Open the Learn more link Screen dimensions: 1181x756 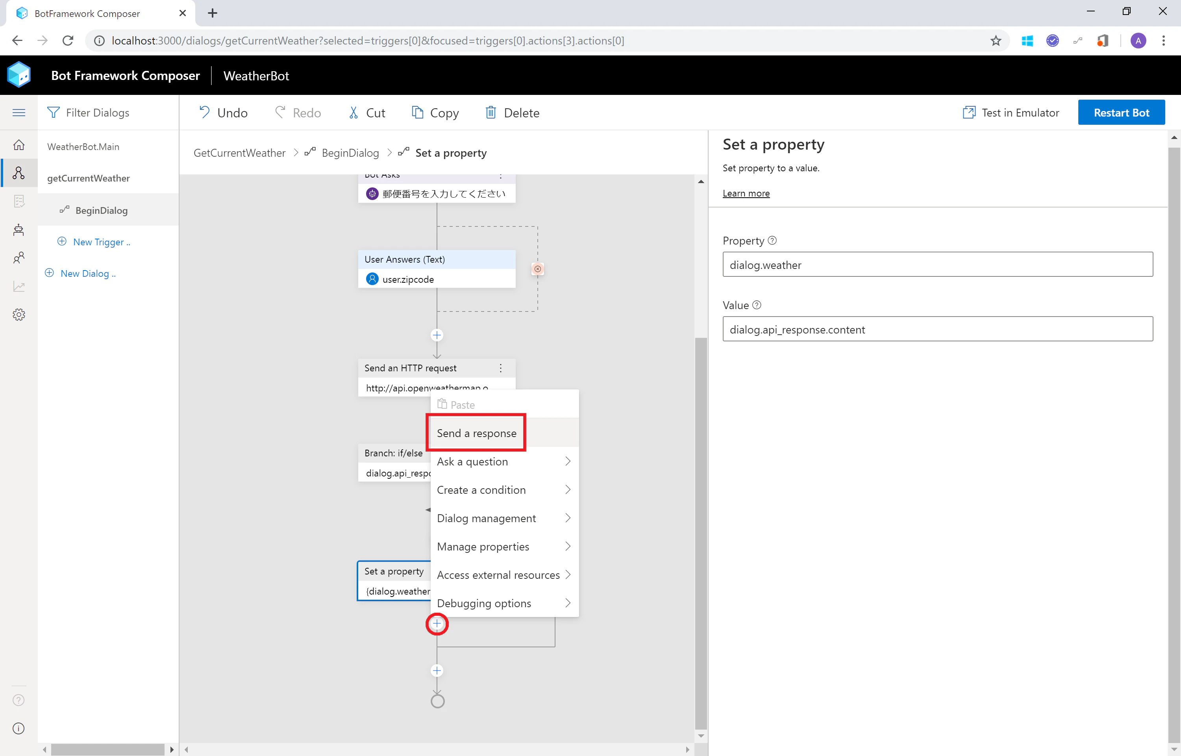746,193
